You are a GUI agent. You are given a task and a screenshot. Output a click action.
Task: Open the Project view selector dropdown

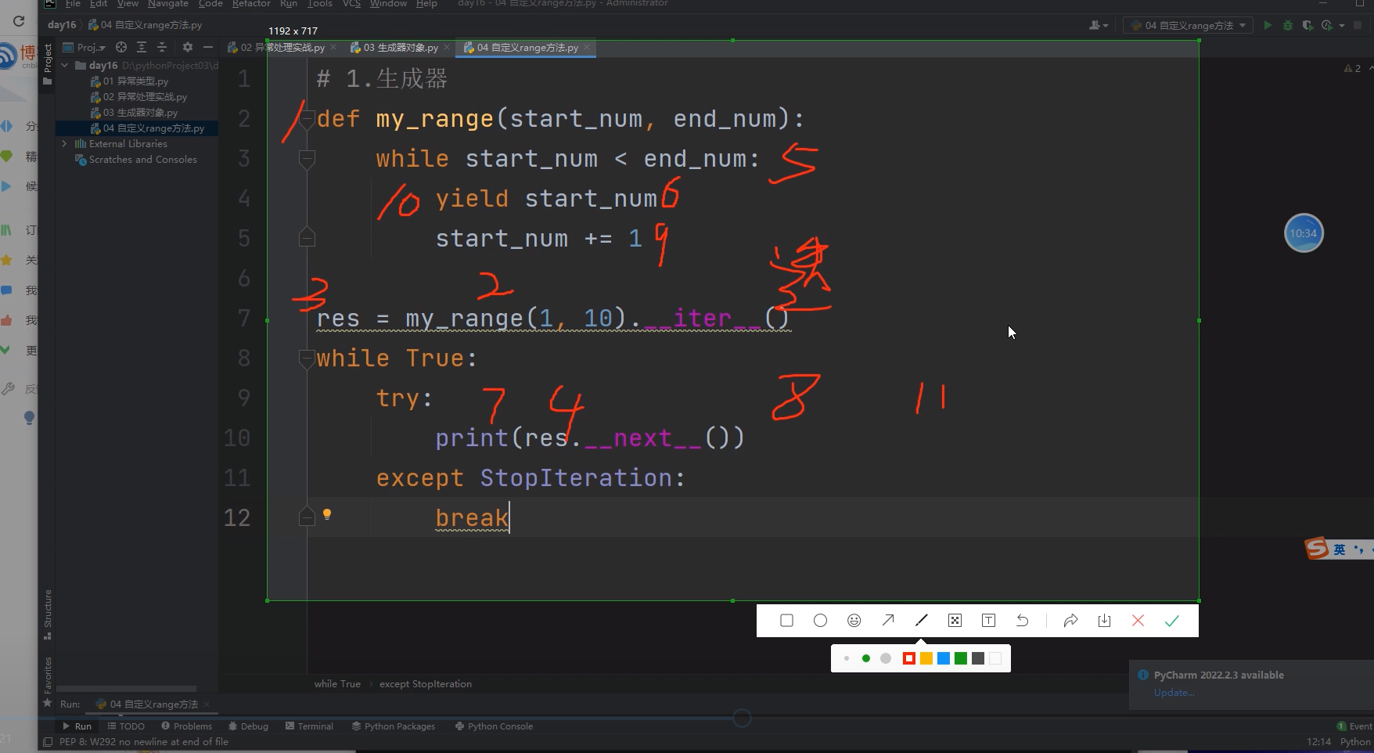pyautogui.click(x=85, y=47)
